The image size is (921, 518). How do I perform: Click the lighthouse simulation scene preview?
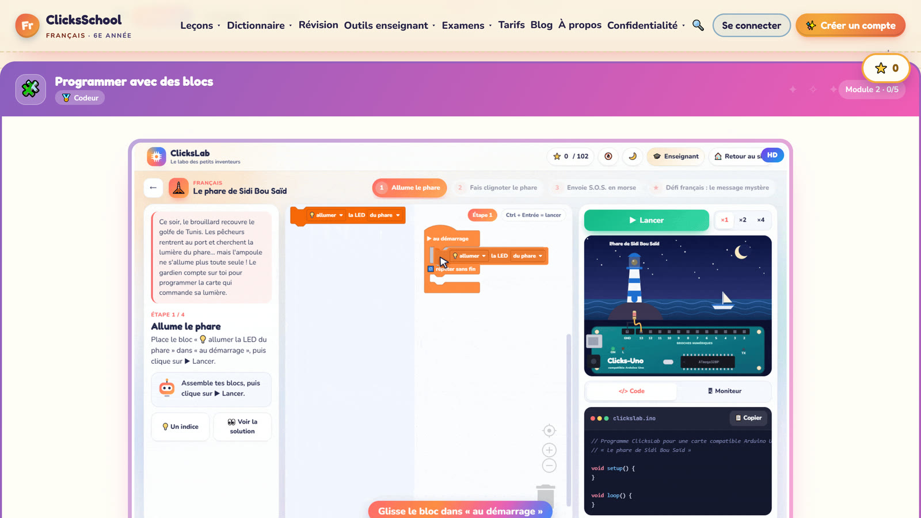click(x=678, y=306)
